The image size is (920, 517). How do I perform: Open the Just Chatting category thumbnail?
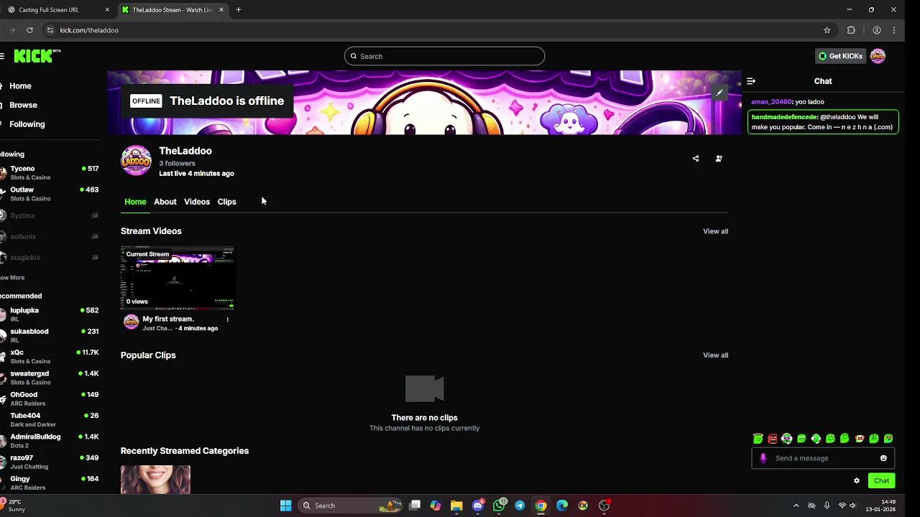tap(155, 480)
